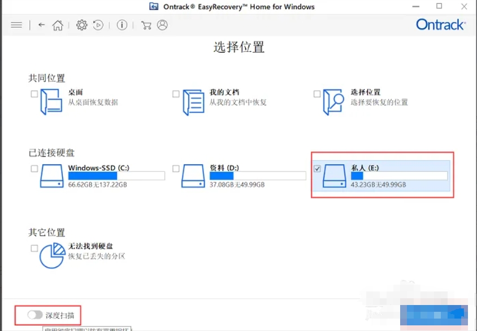This screenshot has width=477, height=331.
Task: Open the user account profile icon
Action: (162, 25)
